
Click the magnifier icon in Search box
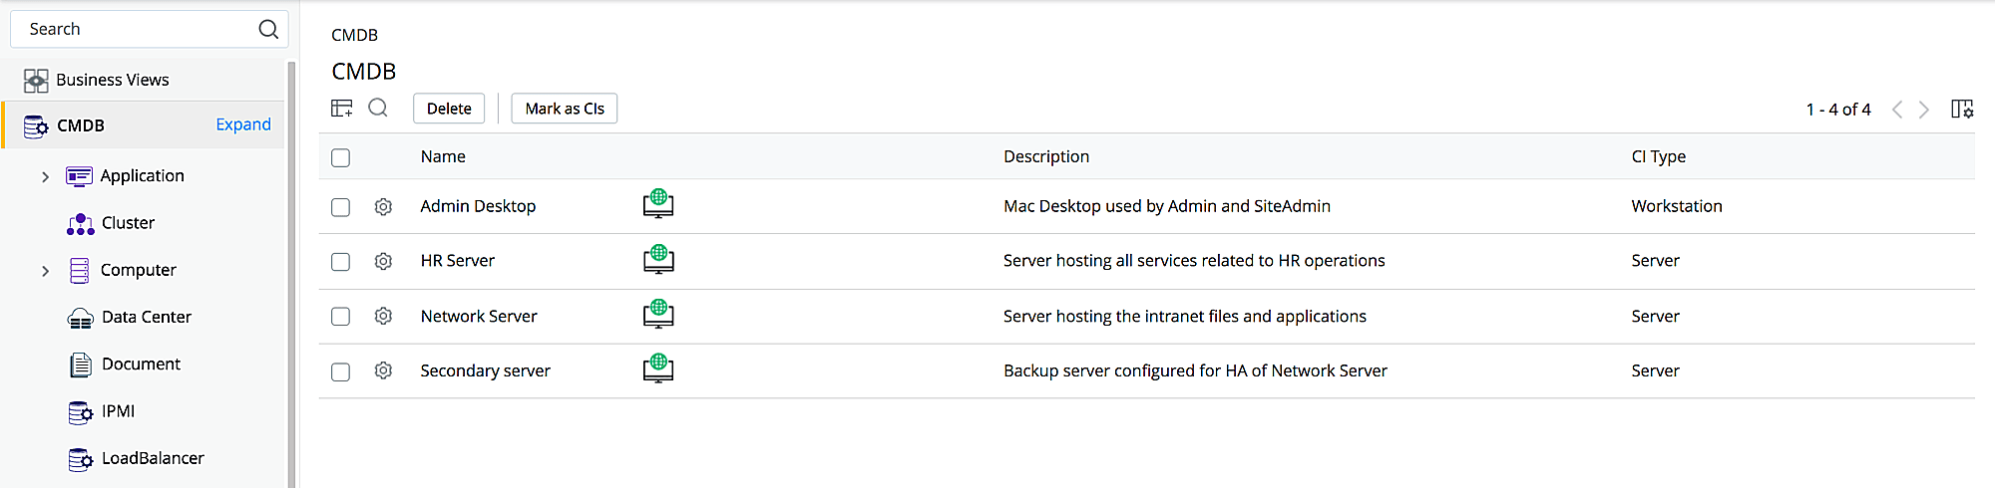click(268, 29)
